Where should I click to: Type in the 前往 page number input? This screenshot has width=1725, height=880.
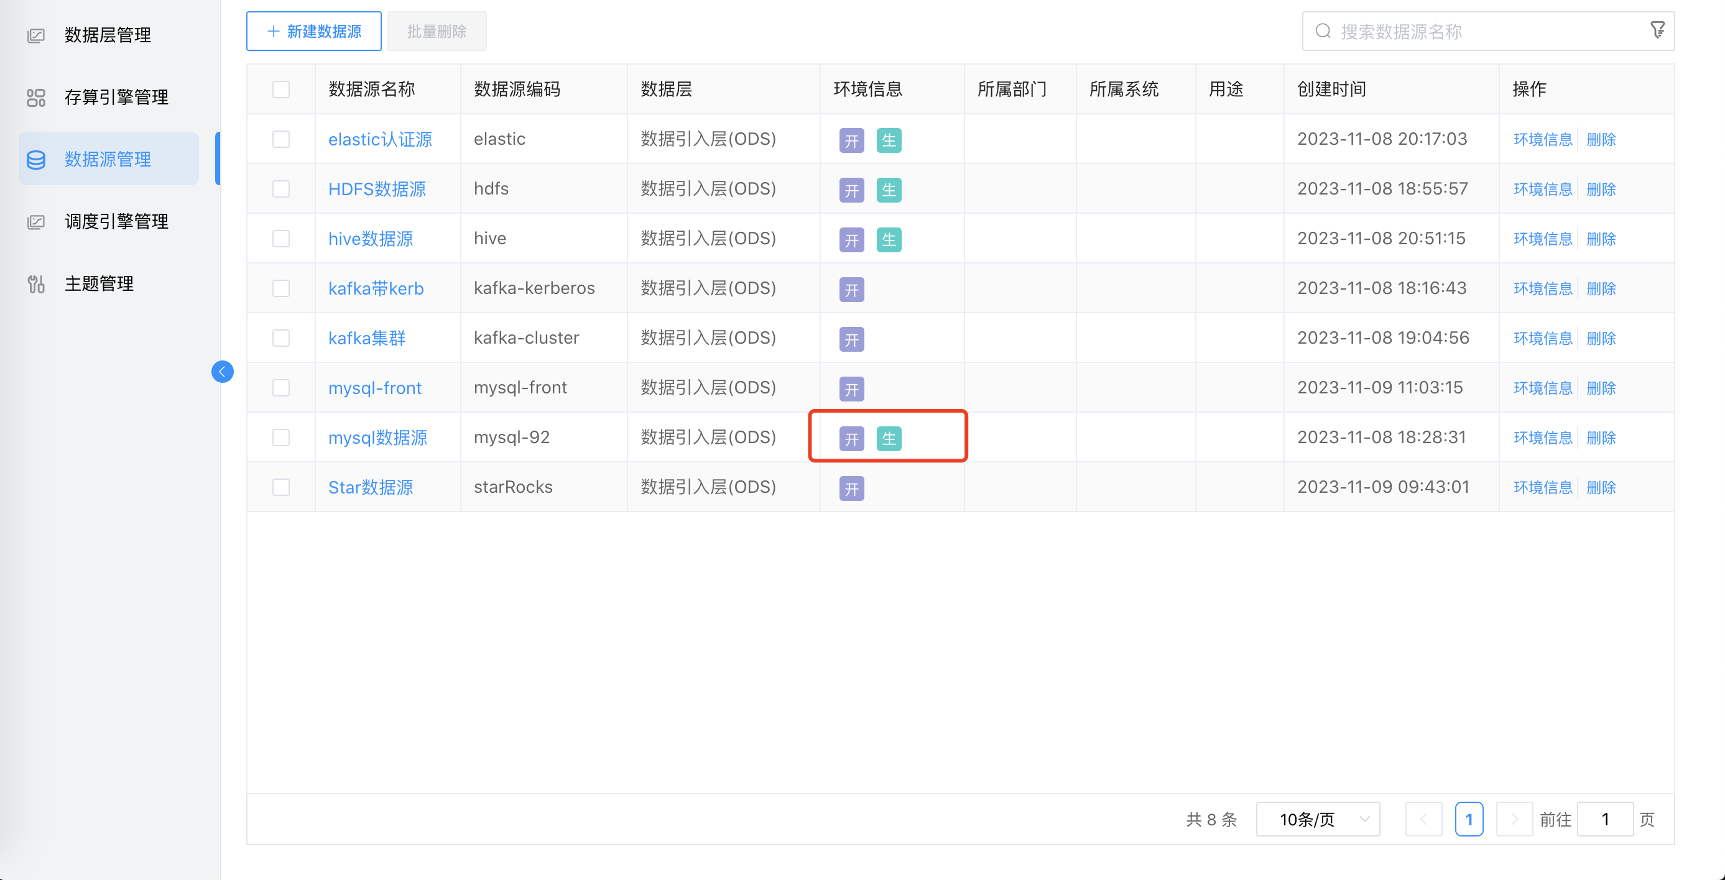coord(1605,818)
